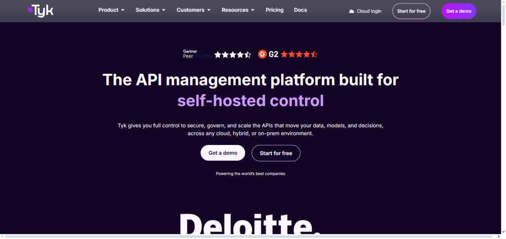This screenshot has width=506, height=239.
Task: Click the orange G2 star rating
Action: coord(299,54)
